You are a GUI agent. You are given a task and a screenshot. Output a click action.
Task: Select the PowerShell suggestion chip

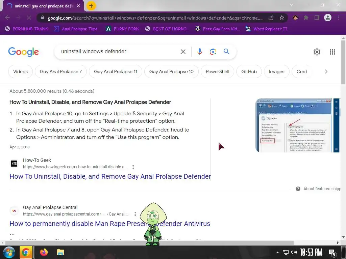coord(217,71)
